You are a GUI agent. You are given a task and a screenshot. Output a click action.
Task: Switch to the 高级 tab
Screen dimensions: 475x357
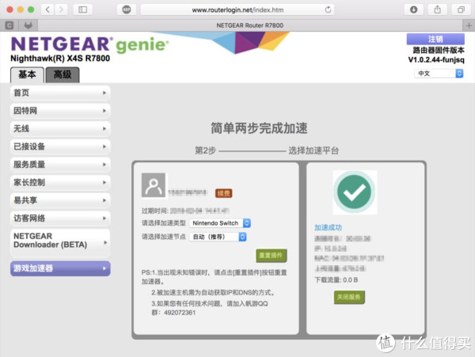63,74
